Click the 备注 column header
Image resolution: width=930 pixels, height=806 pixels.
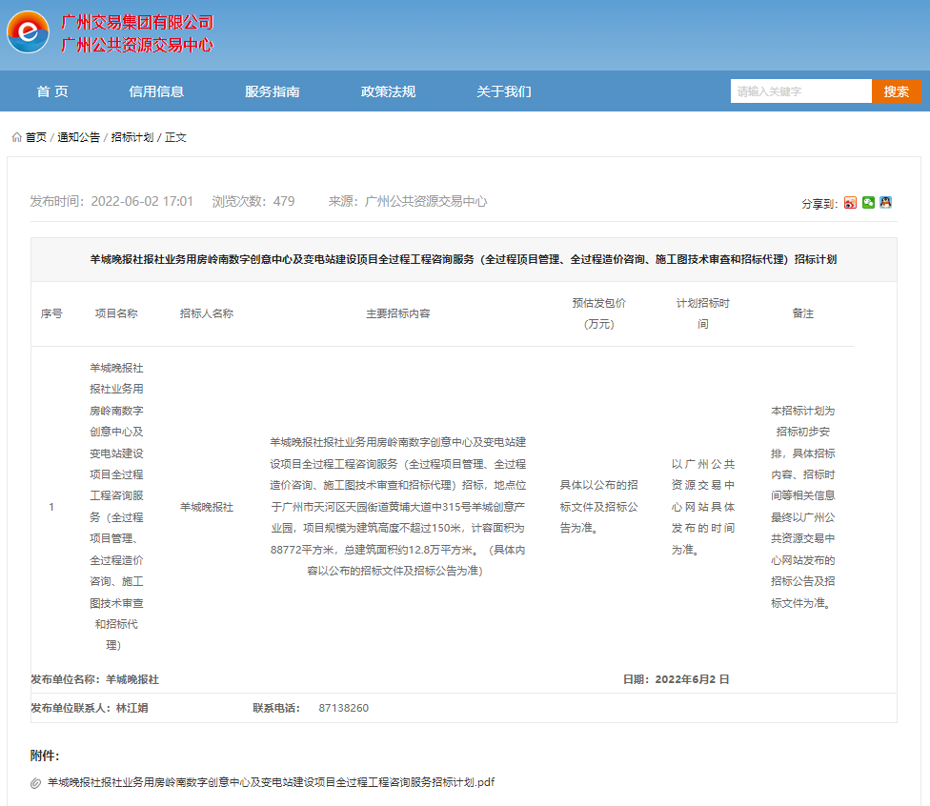coord(803,313)
